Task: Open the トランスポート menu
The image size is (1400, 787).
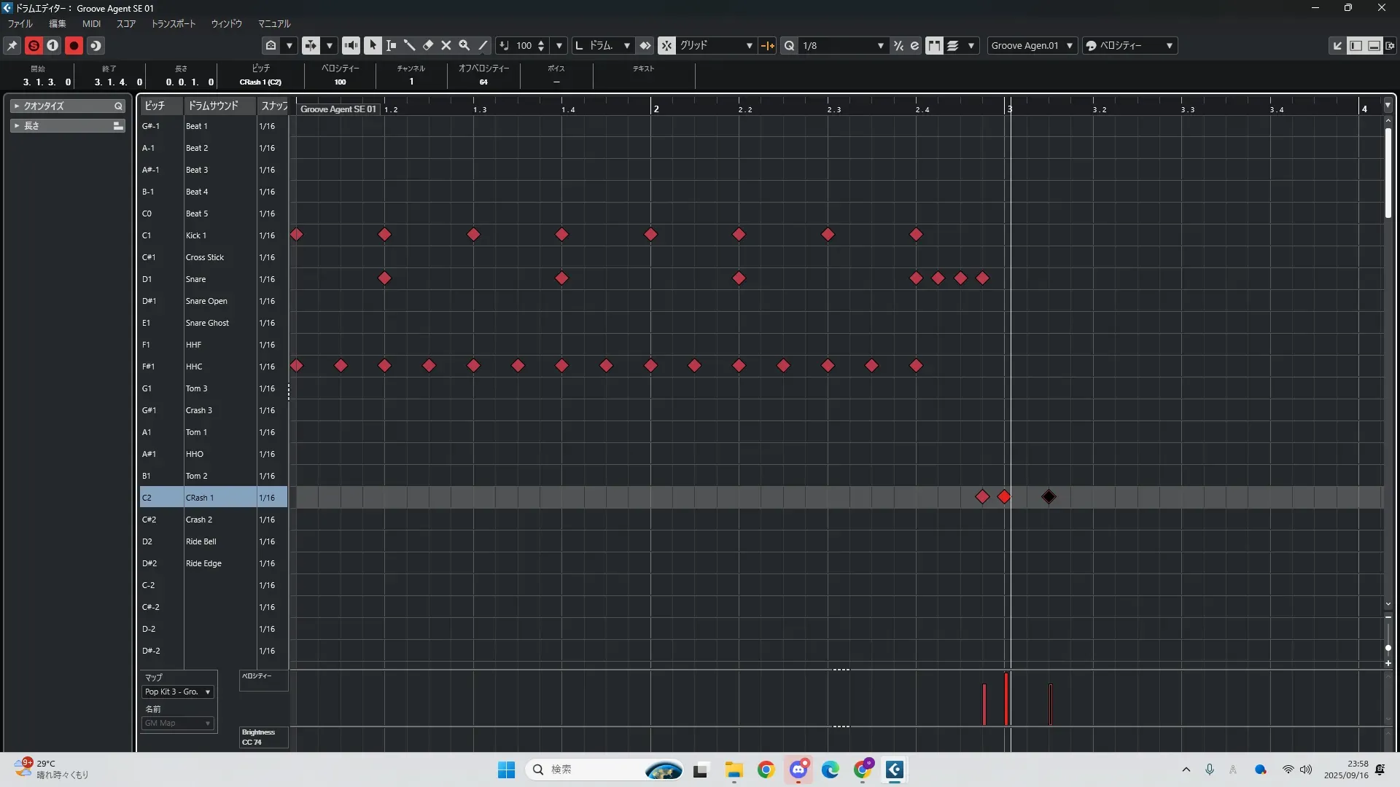Action: [173, 23]
